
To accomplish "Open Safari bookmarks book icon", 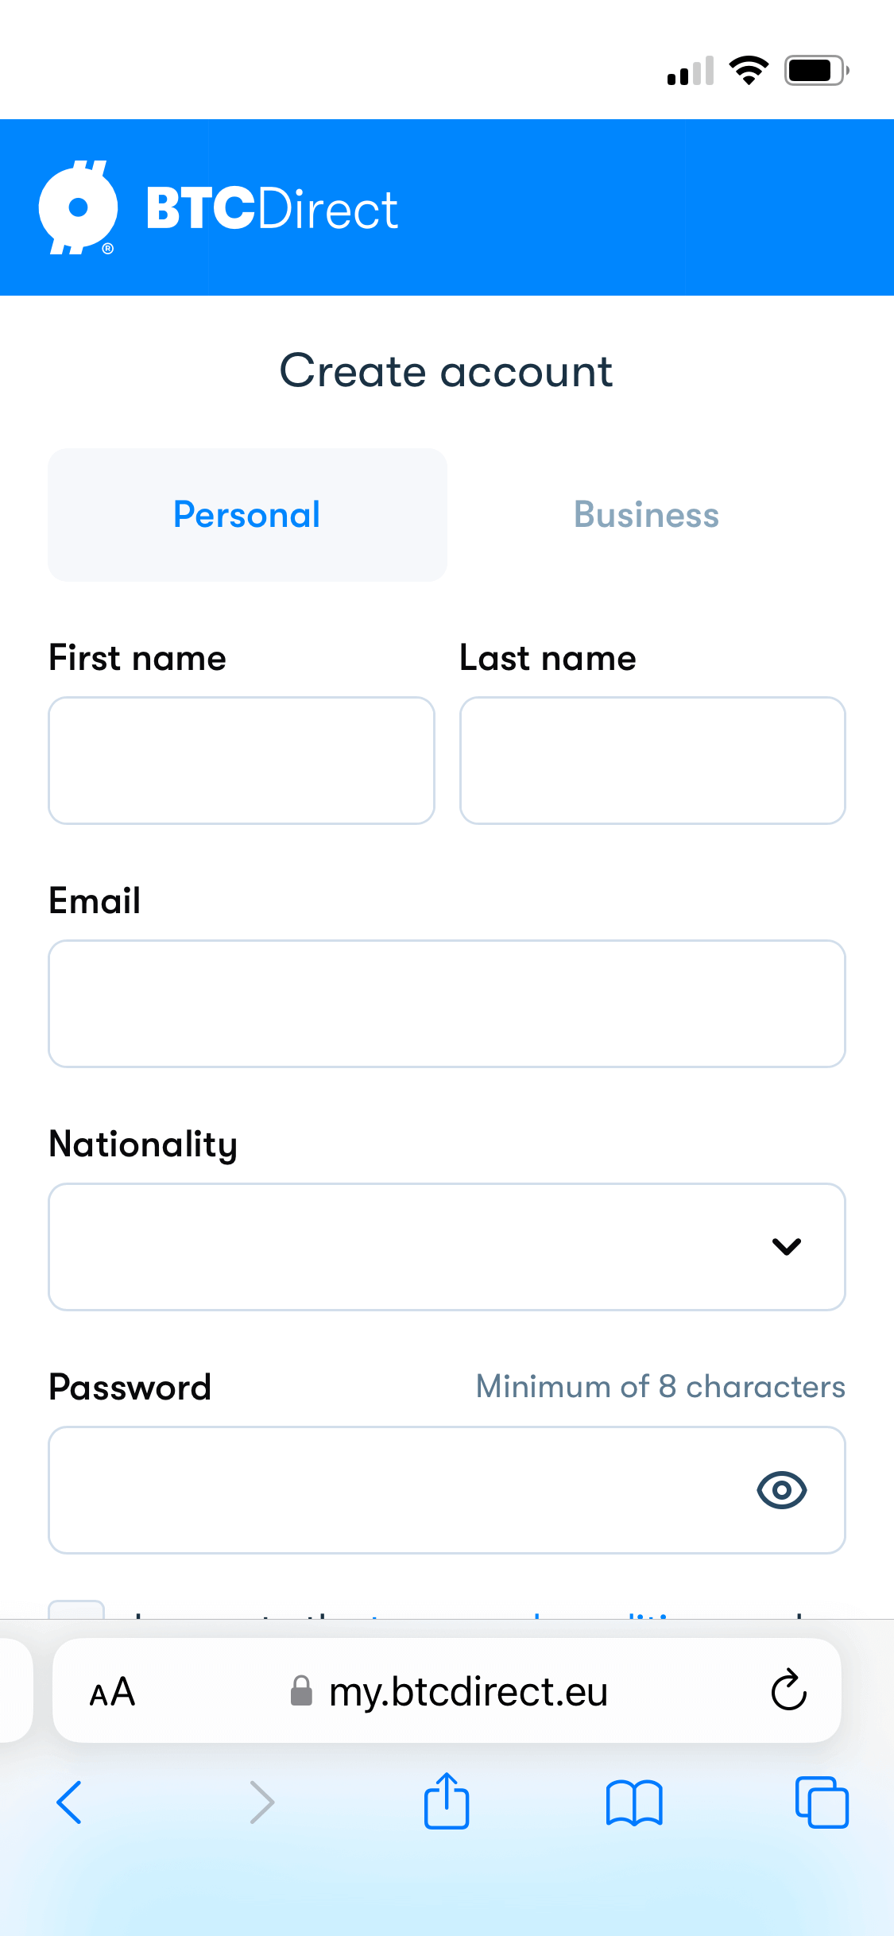I will [x=634, y=1802].
